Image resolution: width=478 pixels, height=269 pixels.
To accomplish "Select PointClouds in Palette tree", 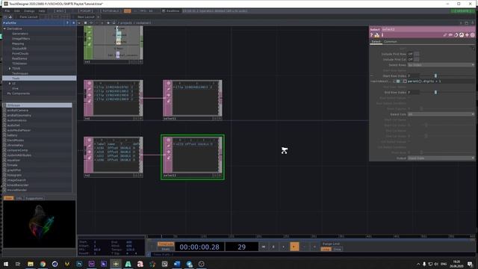I will [x=20, y=53].
